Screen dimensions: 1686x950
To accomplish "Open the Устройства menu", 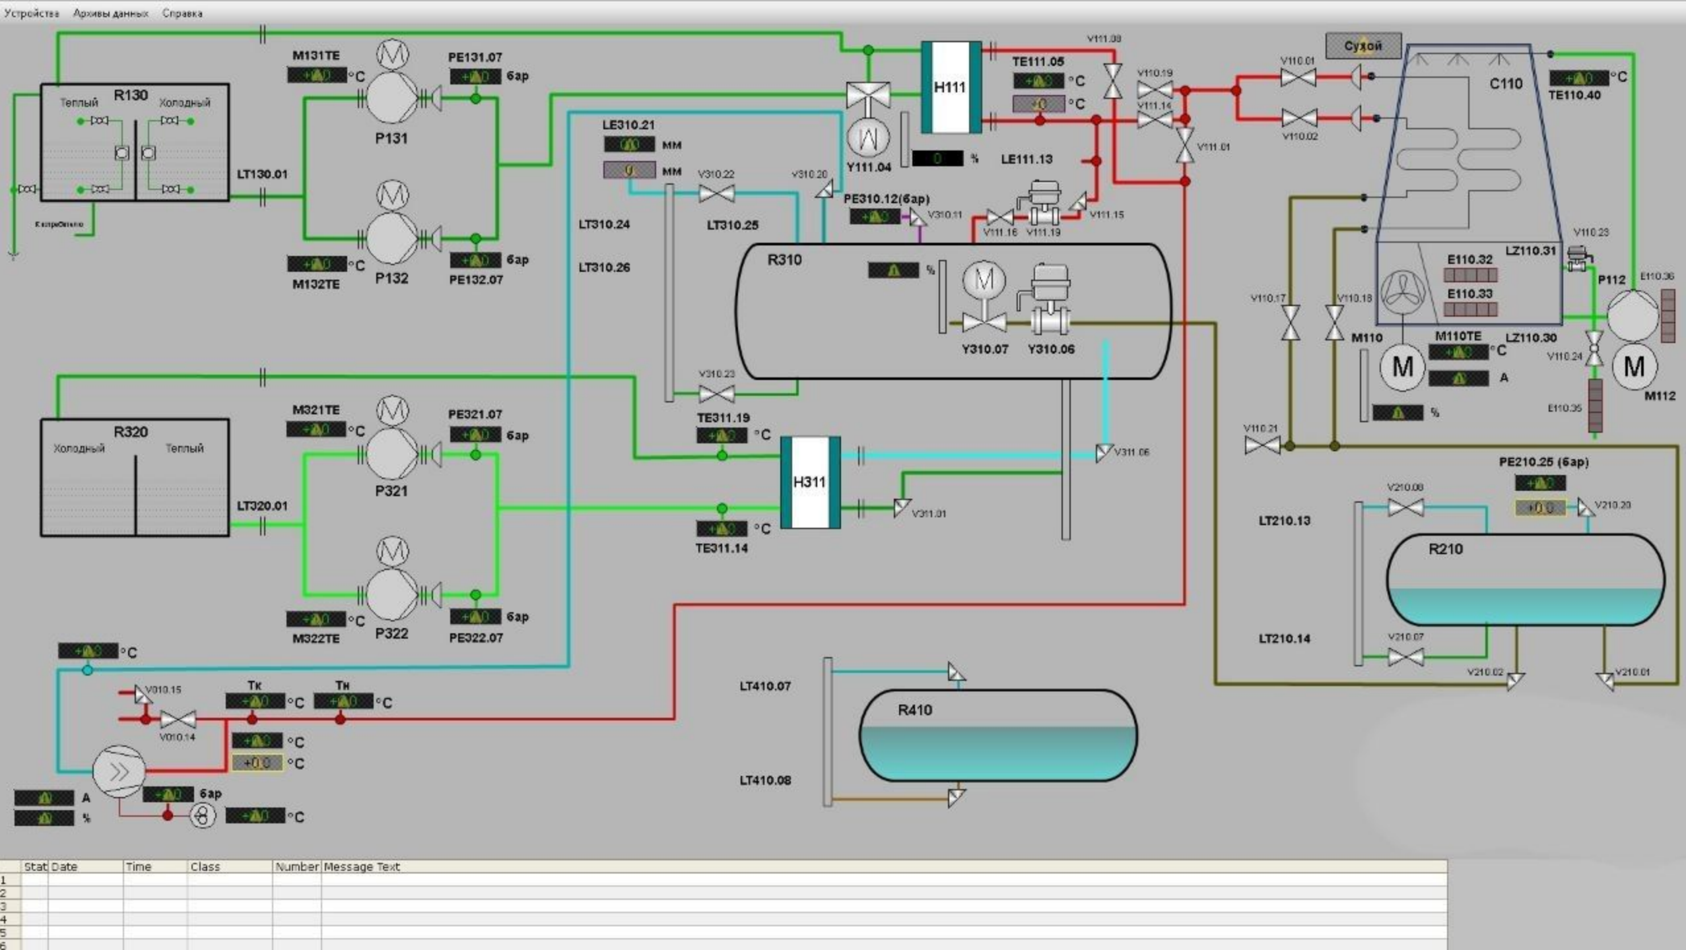I will 31,13.
